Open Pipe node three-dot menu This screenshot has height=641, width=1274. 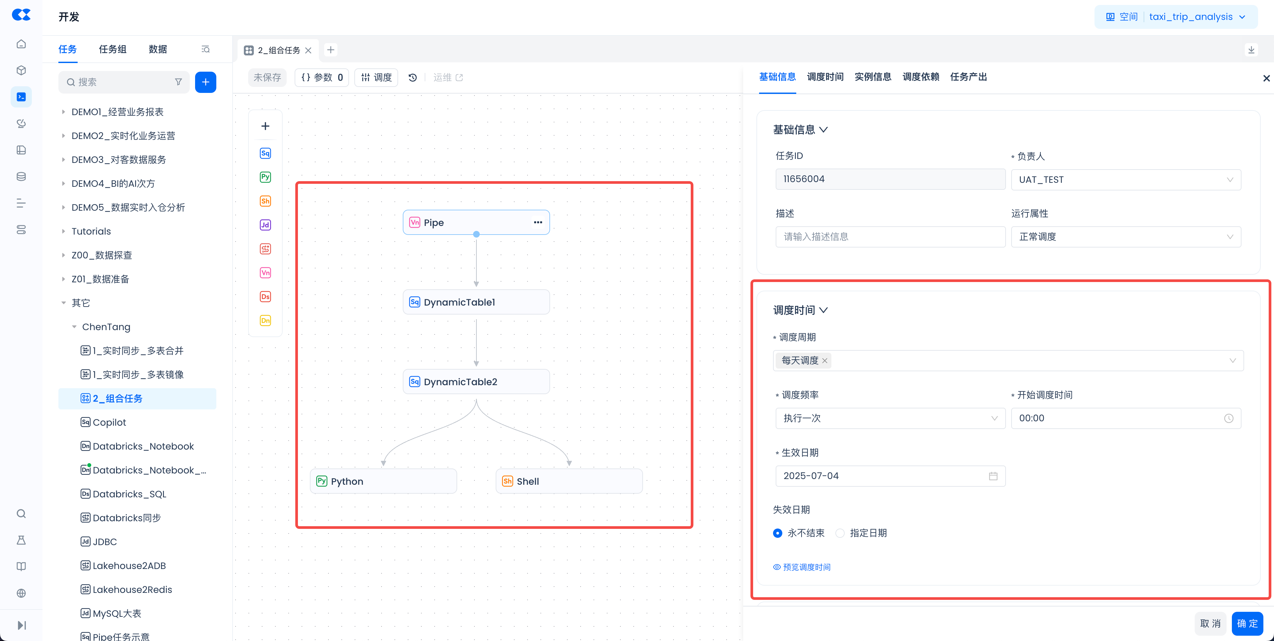point(537,223)
